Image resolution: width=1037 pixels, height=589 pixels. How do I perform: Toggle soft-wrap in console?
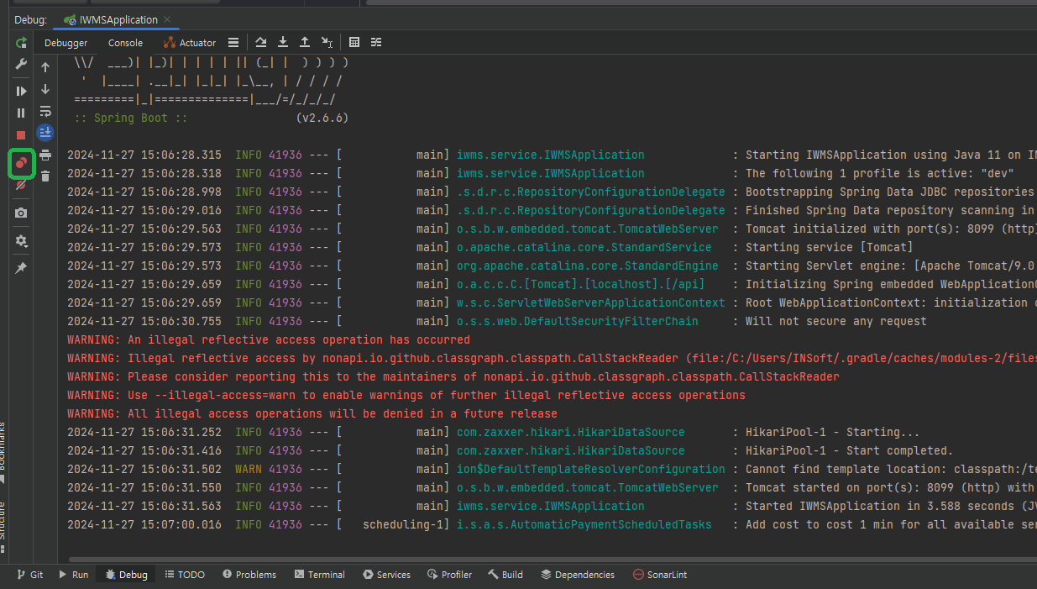pyautogui.click(x=45, y=111)
